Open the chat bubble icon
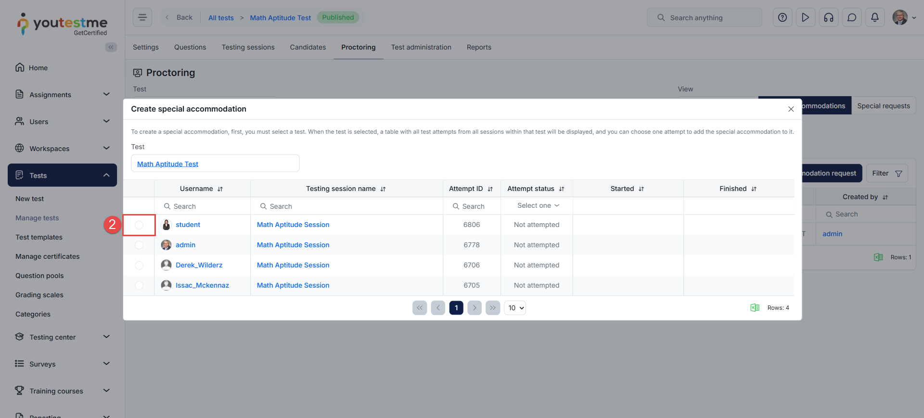 click(852, 18)
